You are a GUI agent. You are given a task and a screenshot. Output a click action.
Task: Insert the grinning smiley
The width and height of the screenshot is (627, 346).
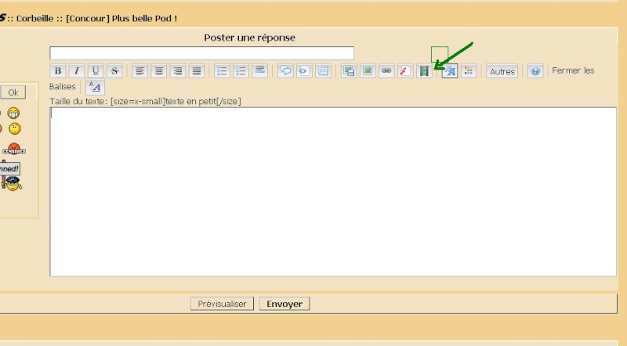click(x=13, y=114)
